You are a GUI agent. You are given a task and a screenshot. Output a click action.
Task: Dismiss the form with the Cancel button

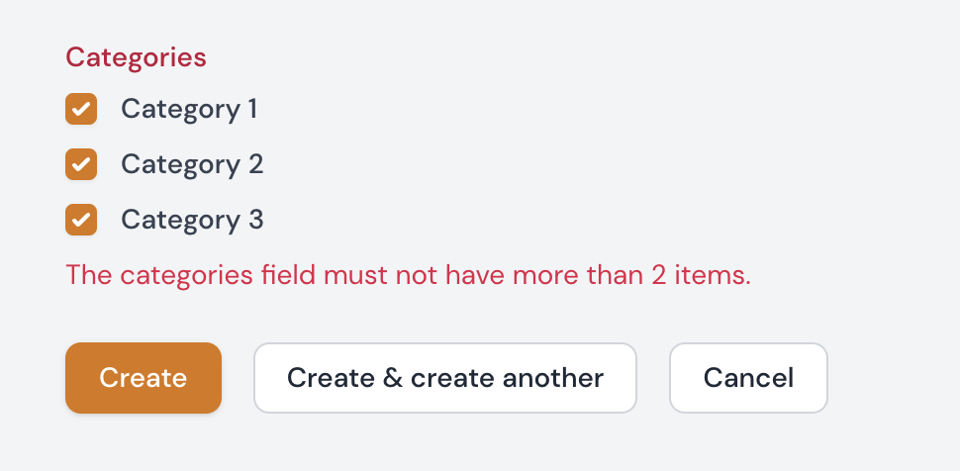pos(748,378)
